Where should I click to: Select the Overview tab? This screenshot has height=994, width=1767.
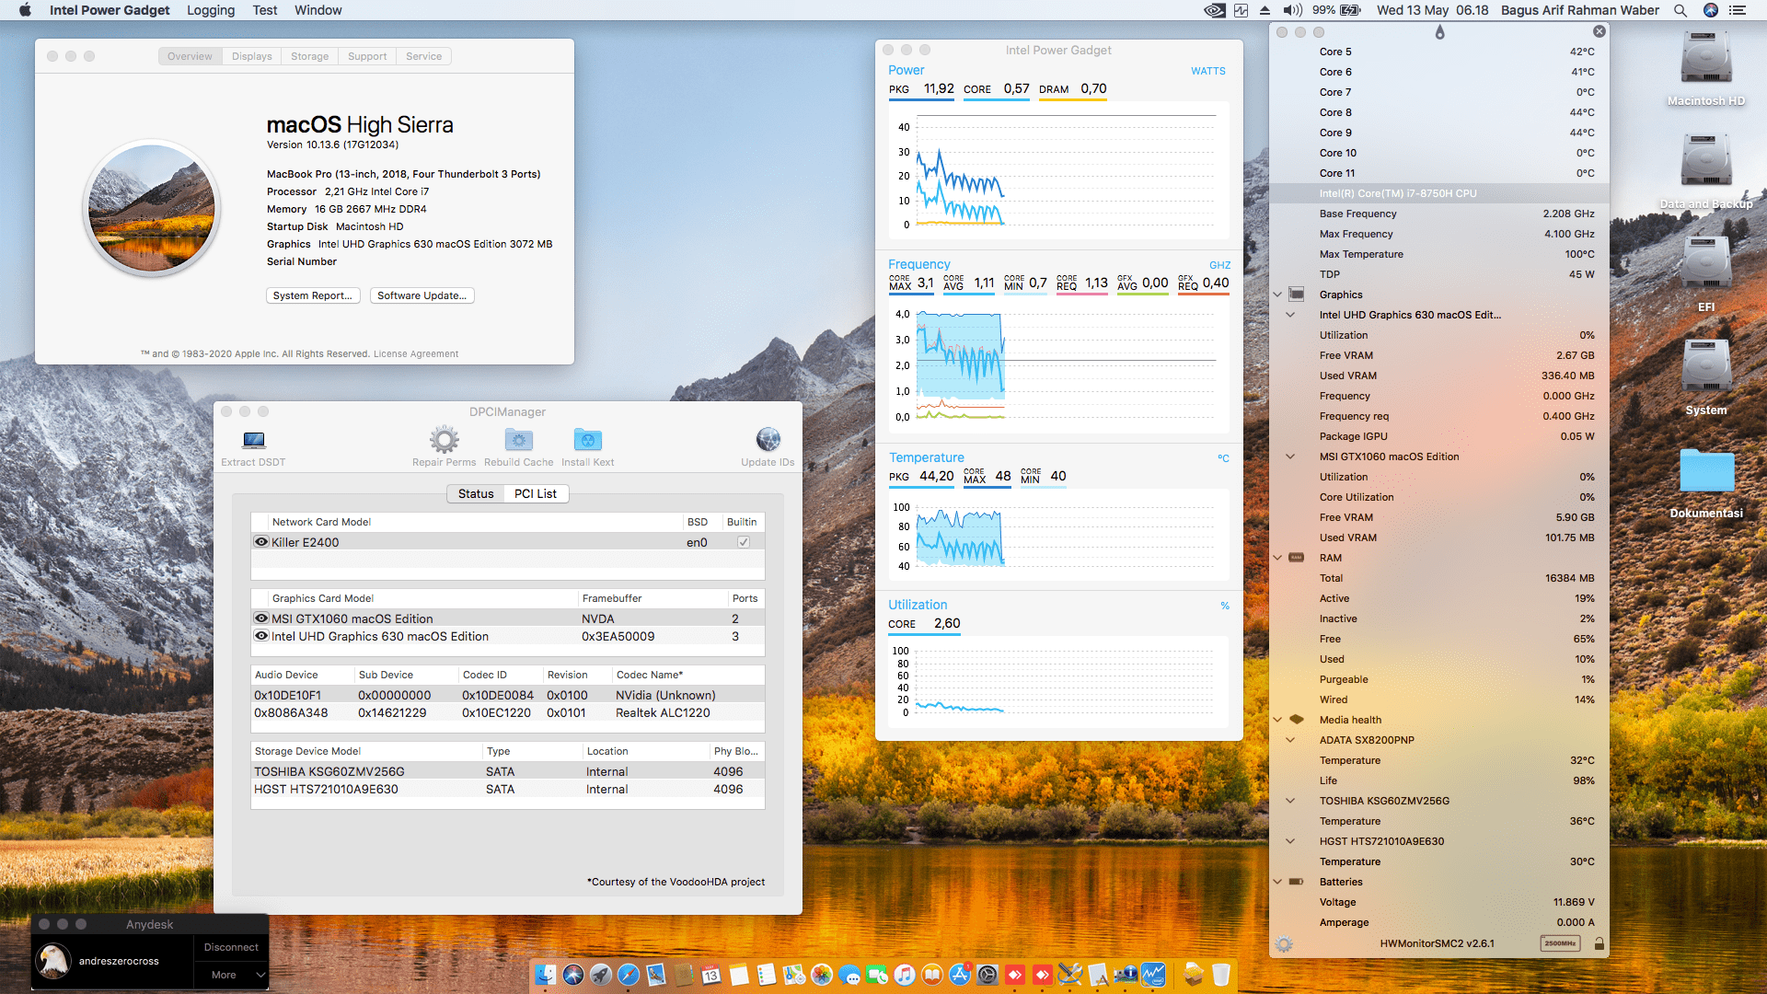click(190, 56)
